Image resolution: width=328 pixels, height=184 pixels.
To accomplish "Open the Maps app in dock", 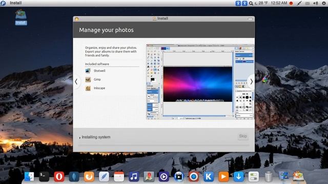I will (149, 176).
